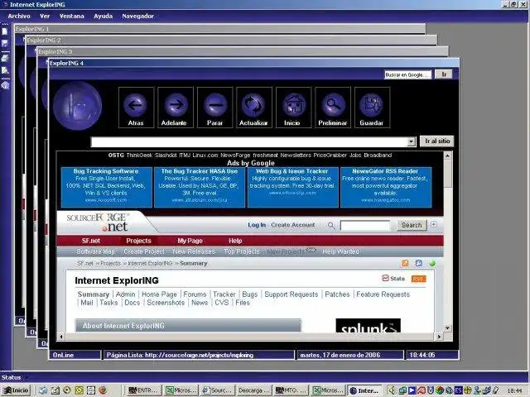Click the orange RSS badge beside Stats

tap(418, 279)
